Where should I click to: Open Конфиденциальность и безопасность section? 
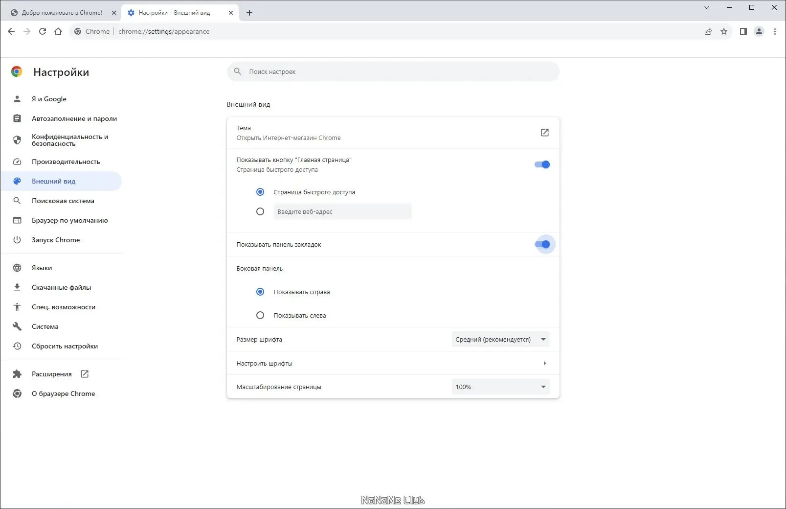click(x=61, y=140)
